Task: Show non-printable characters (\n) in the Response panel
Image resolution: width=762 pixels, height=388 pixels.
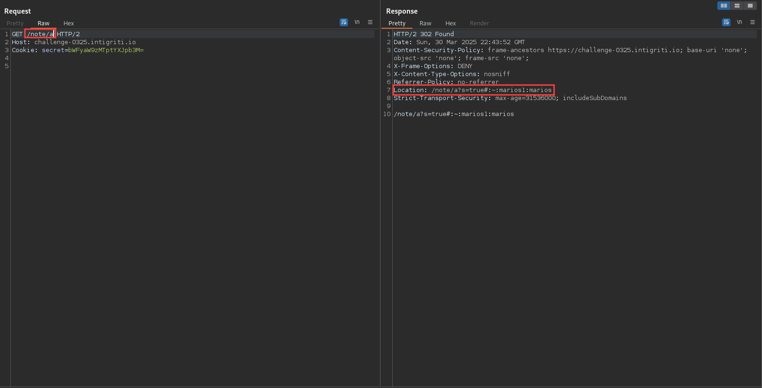Action: coord(739,22)
